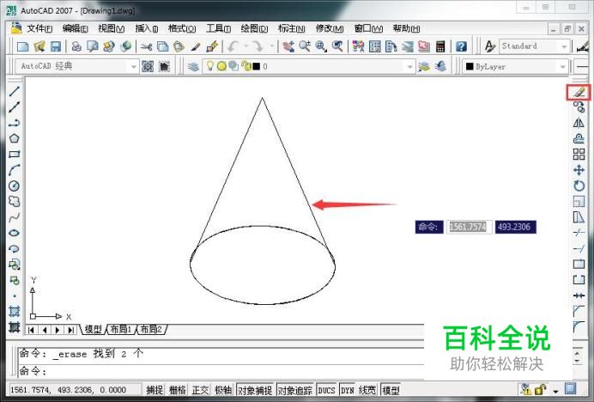Toggle 对象捕捉 object snap
594x402 pixels.
[x=255, y=390]
